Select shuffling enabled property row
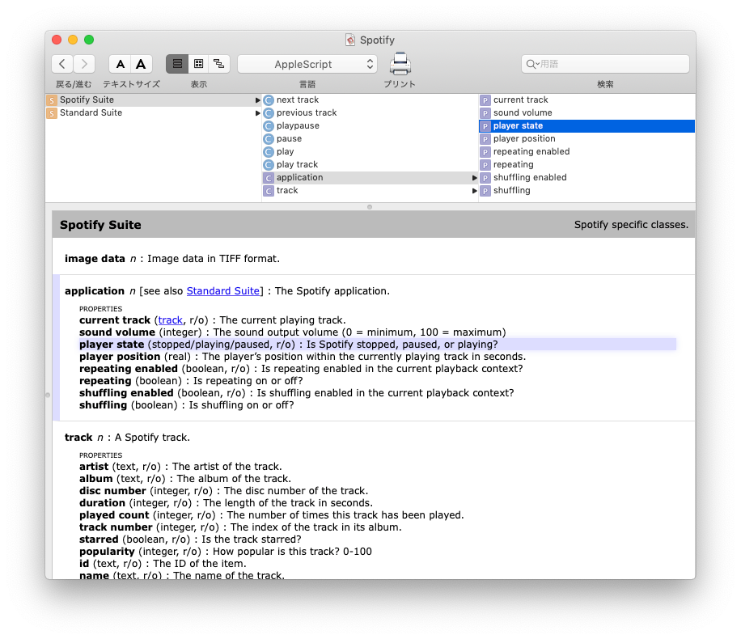The width and height of the screenshot is (741, 639). pyautogui.click(x=587, y=178)
